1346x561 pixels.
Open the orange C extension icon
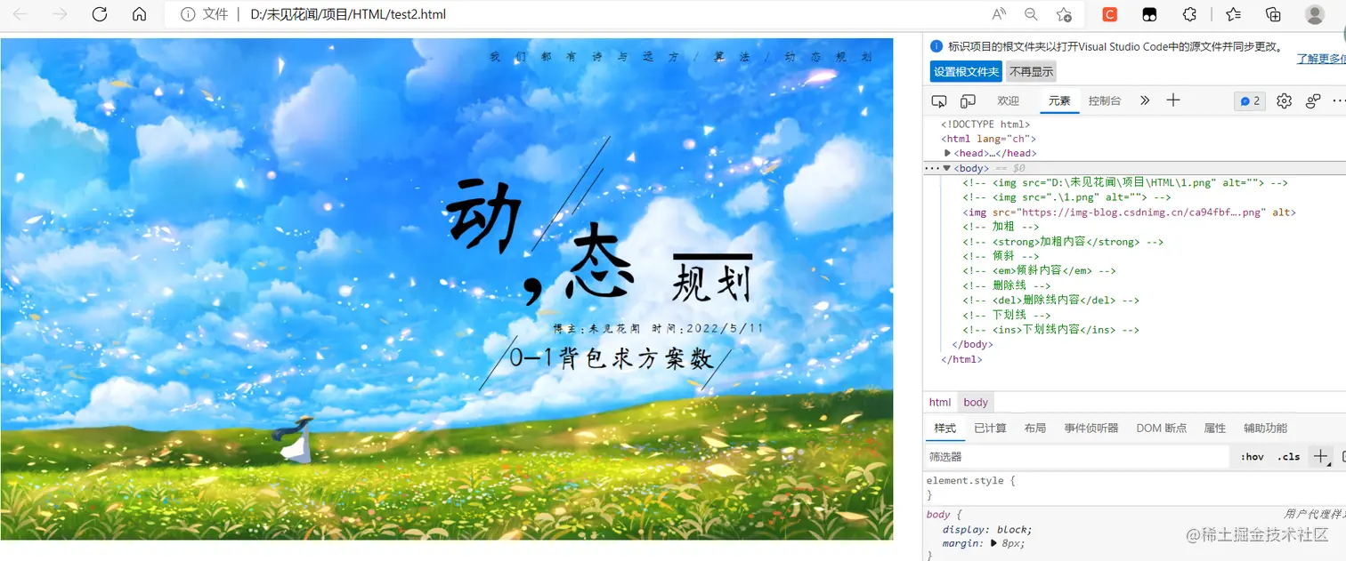[x=1110, y=14]
